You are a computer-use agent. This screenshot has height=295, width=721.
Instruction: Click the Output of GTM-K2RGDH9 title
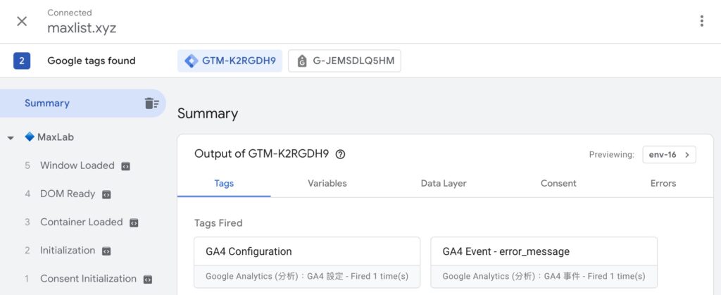262,154
